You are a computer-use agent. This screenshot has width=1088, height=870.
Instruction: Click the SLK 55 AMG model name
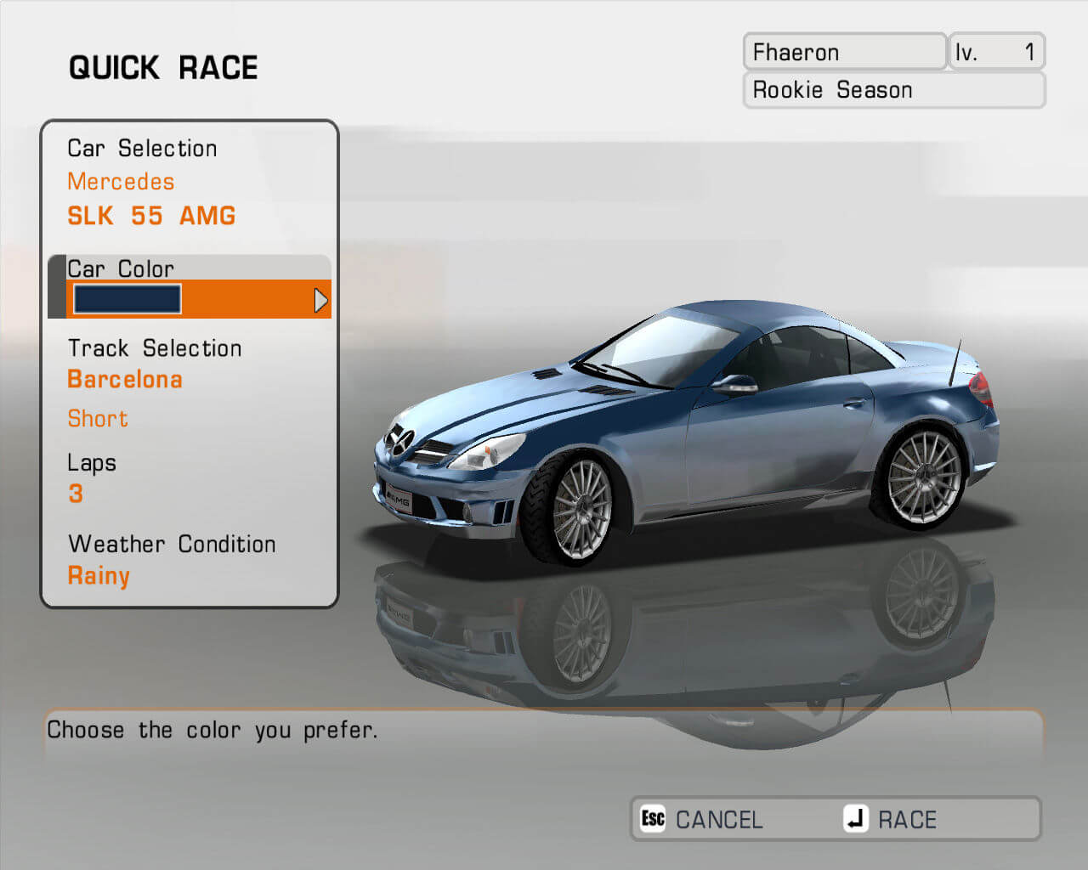tap(151, 216)
